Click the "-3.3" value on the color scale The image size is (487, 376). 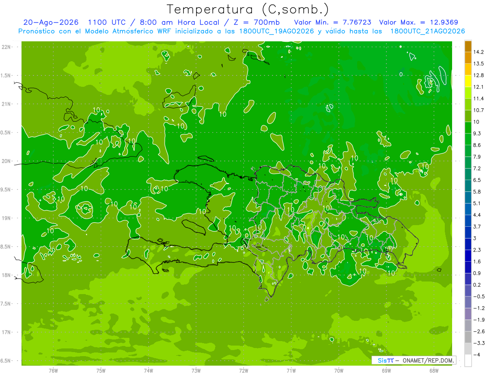[478, 343]
